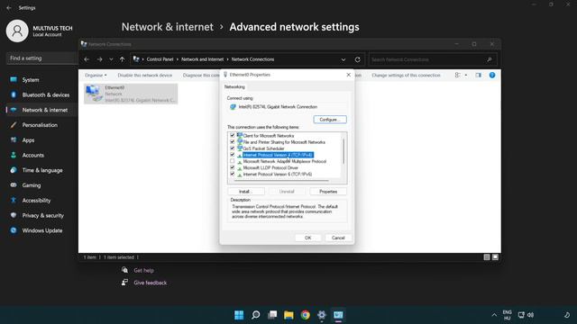This screenshot has width=577, height=324.
Task: Click the Install button
Action: (x=246, y=192)
